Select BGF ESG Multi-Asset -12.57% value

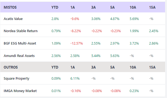[76, 43]
